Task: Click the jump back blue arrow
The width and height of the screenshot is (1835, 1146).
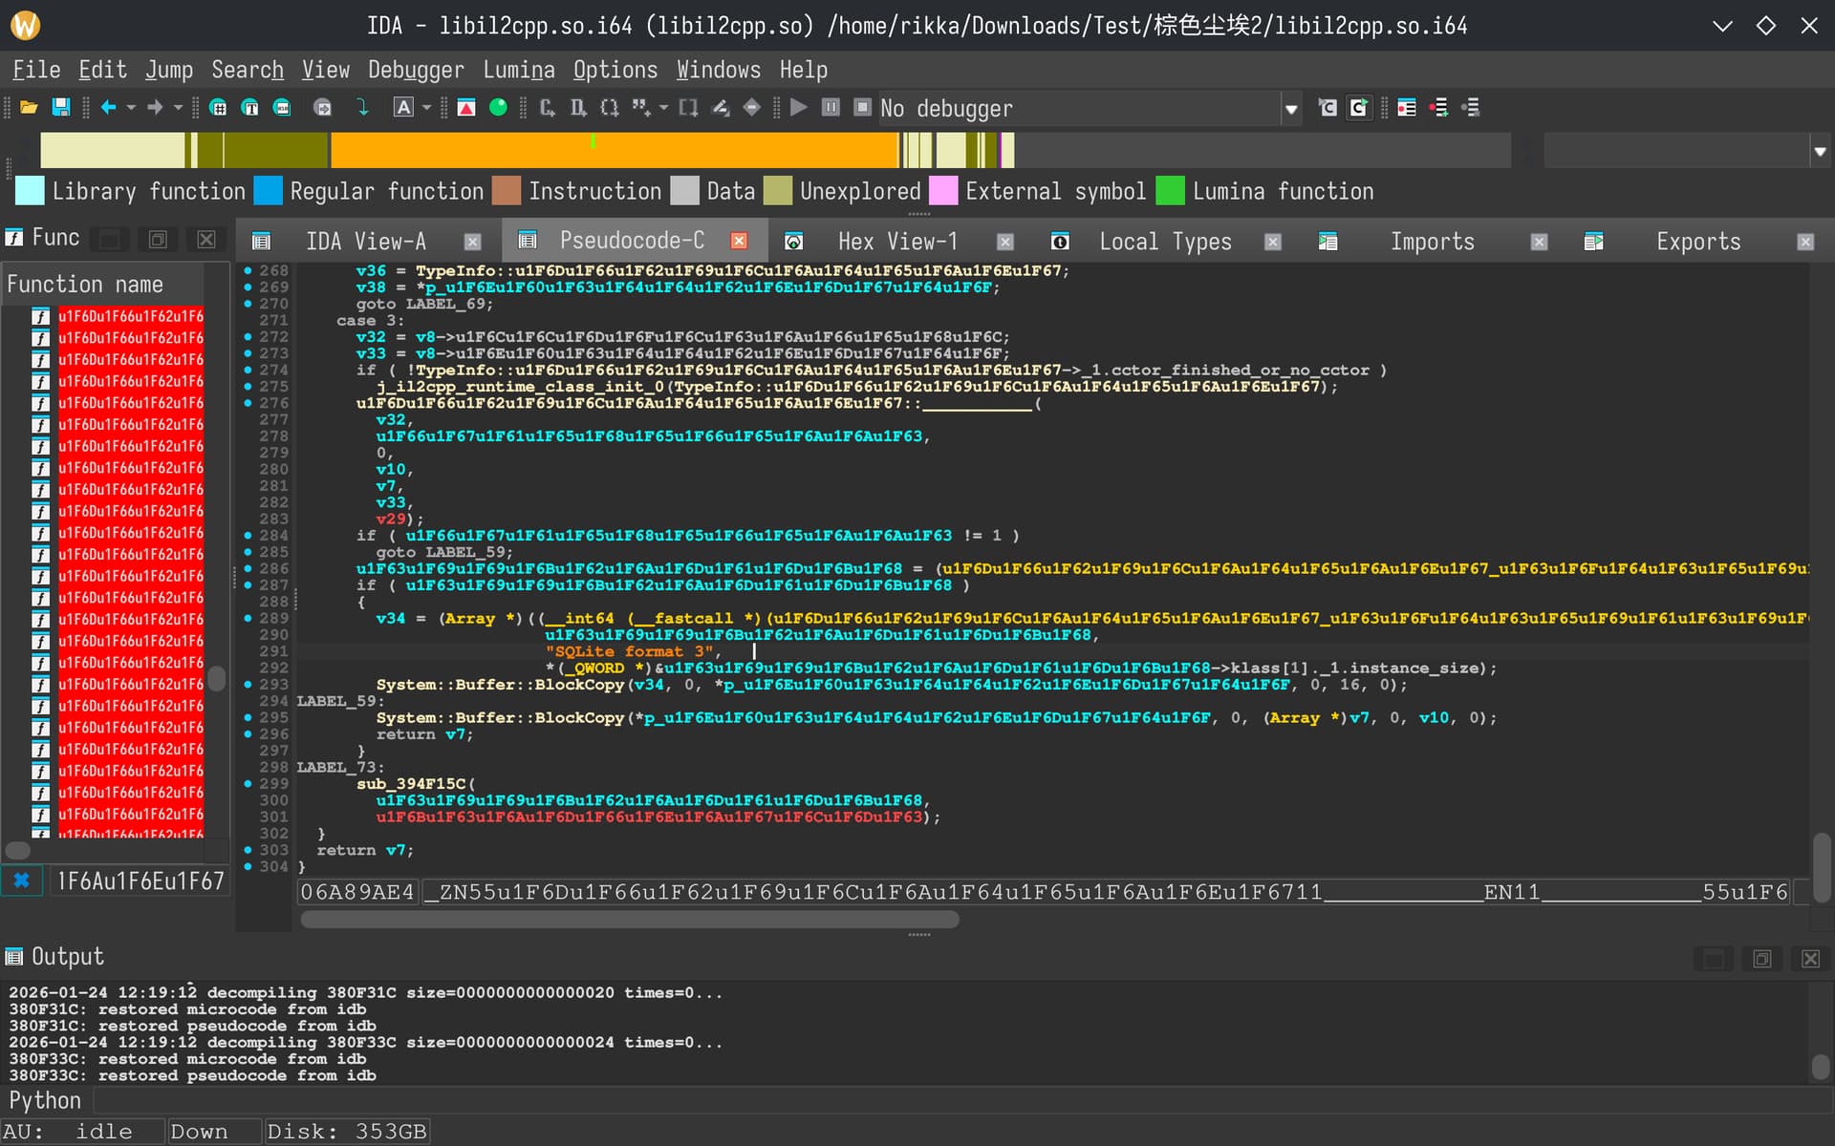Action: point(108,108)
